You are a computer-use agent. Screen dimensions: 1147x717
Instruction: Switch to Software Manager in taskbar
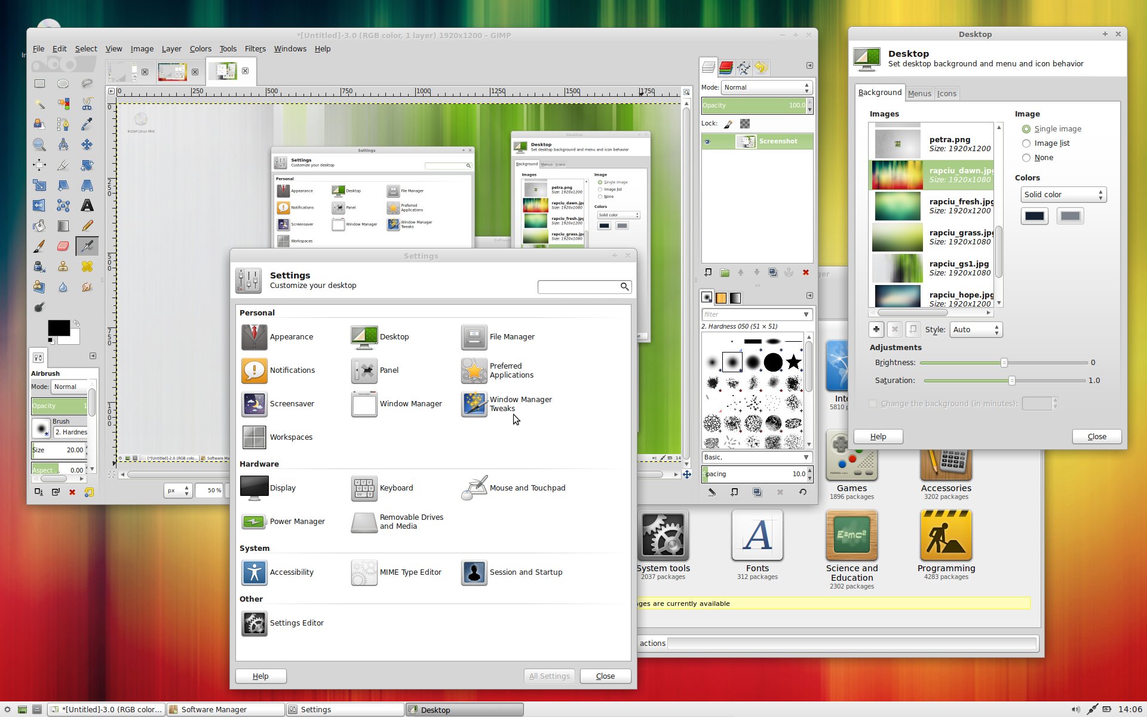tap(226, 710)
